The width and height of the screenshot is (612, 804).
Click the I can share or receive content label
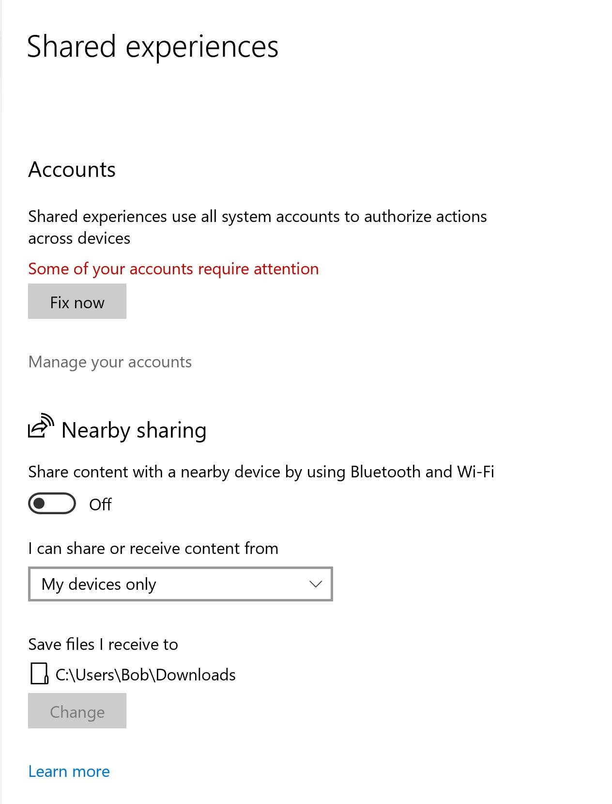(x=153, y=548)
